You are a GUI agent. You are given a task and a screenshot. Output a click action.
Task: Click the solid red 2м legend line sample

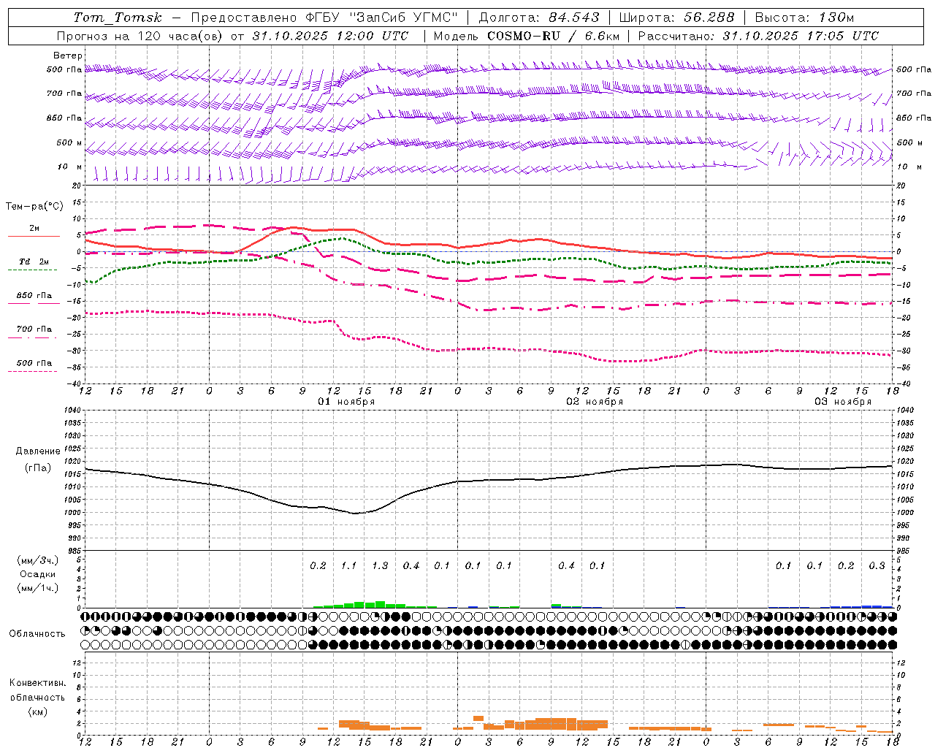(34, 237)
